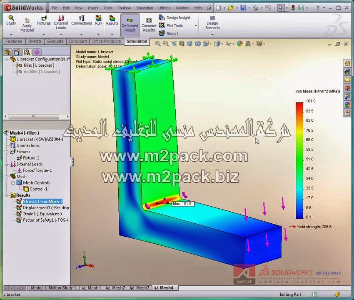
Task: Collapse the Results tree node
Action: click(6, 195)
